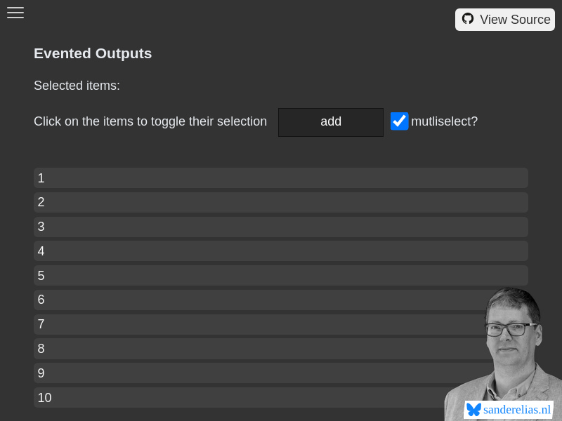Screen dimensions: 562x421
Task: Toggle item 4's selection state
Action: (281, 250)
